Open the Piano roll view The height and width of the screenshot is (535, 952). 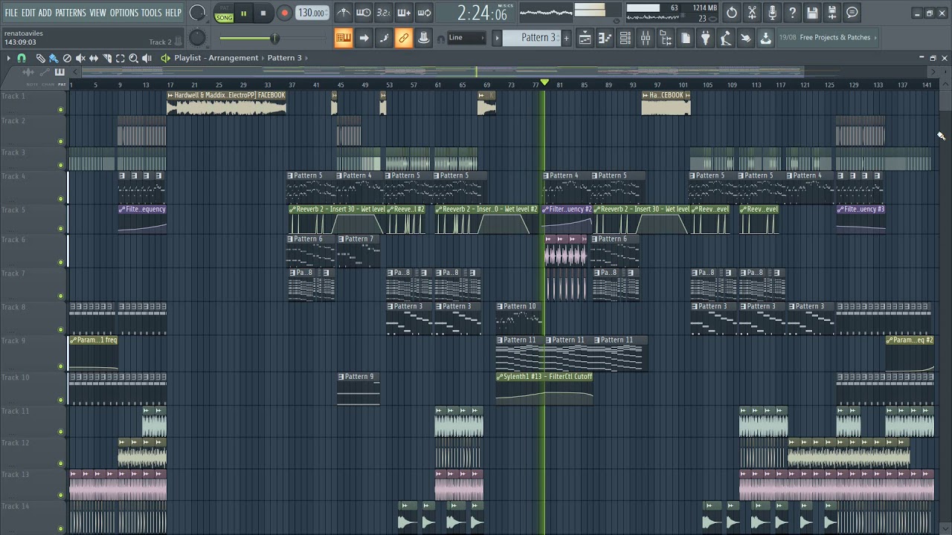tap(605, 38)
